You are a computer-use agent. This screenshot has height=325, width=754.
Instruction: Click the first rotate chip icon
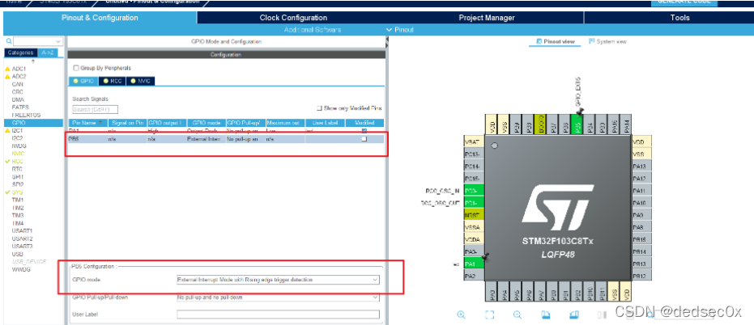[545, 315]
